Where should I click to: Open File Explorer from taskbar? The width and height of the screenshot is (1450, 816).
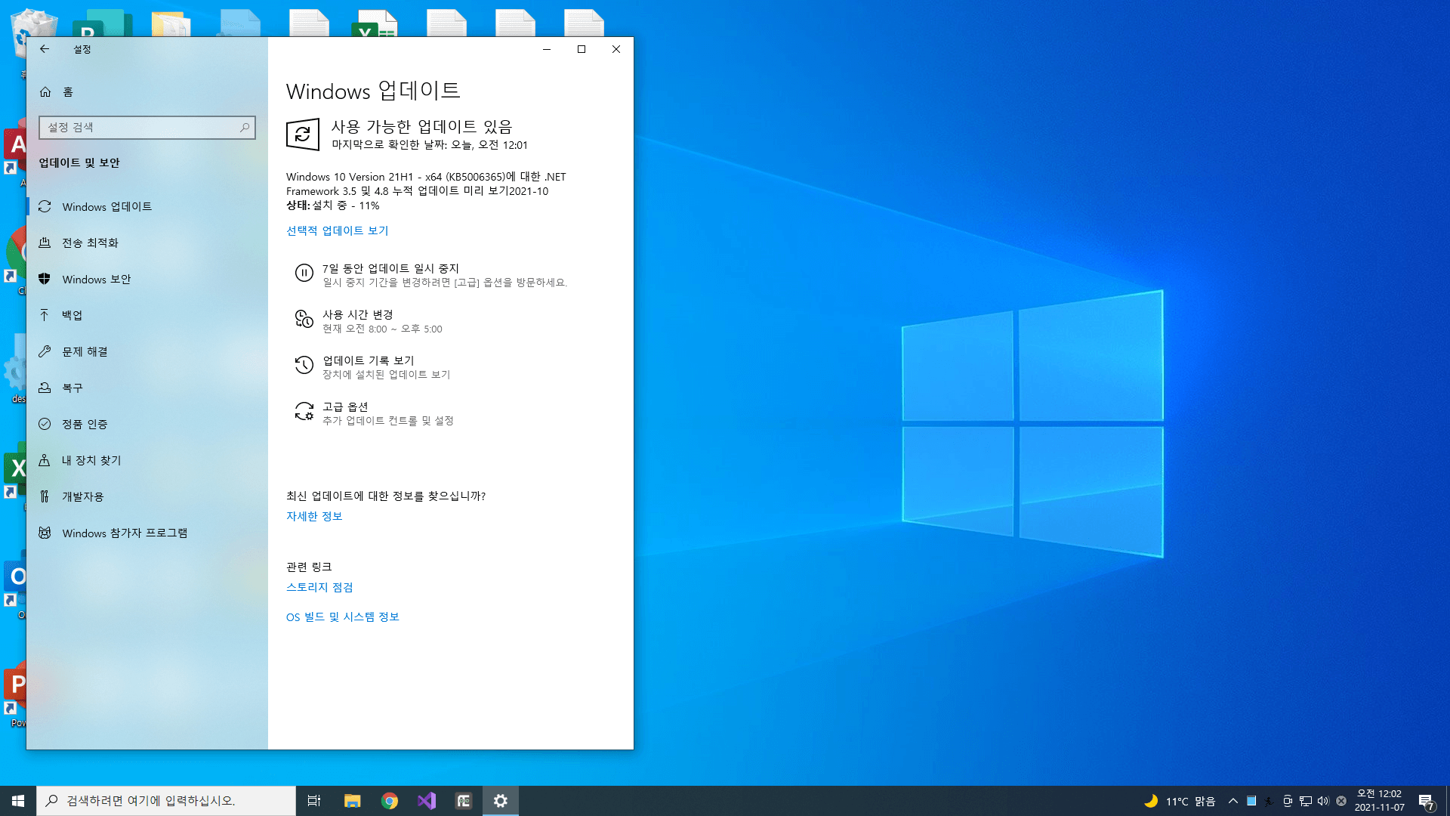[x=352, y=801]
